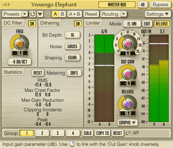
Task: Toggle the SOLO button
Action: click(x=88, y=133)
